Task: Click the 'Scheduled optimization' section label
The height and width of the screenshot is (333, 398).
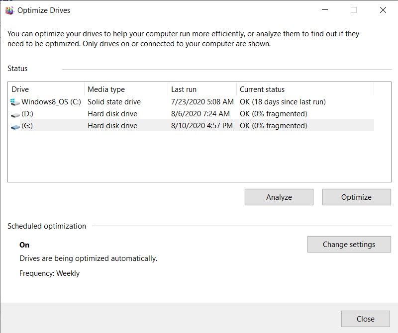Action: (x=47, y=226)
